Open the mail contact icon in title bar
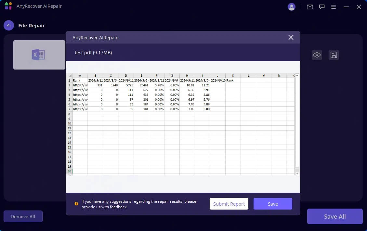Screen dimensions: 367x231 pos(309,6)
